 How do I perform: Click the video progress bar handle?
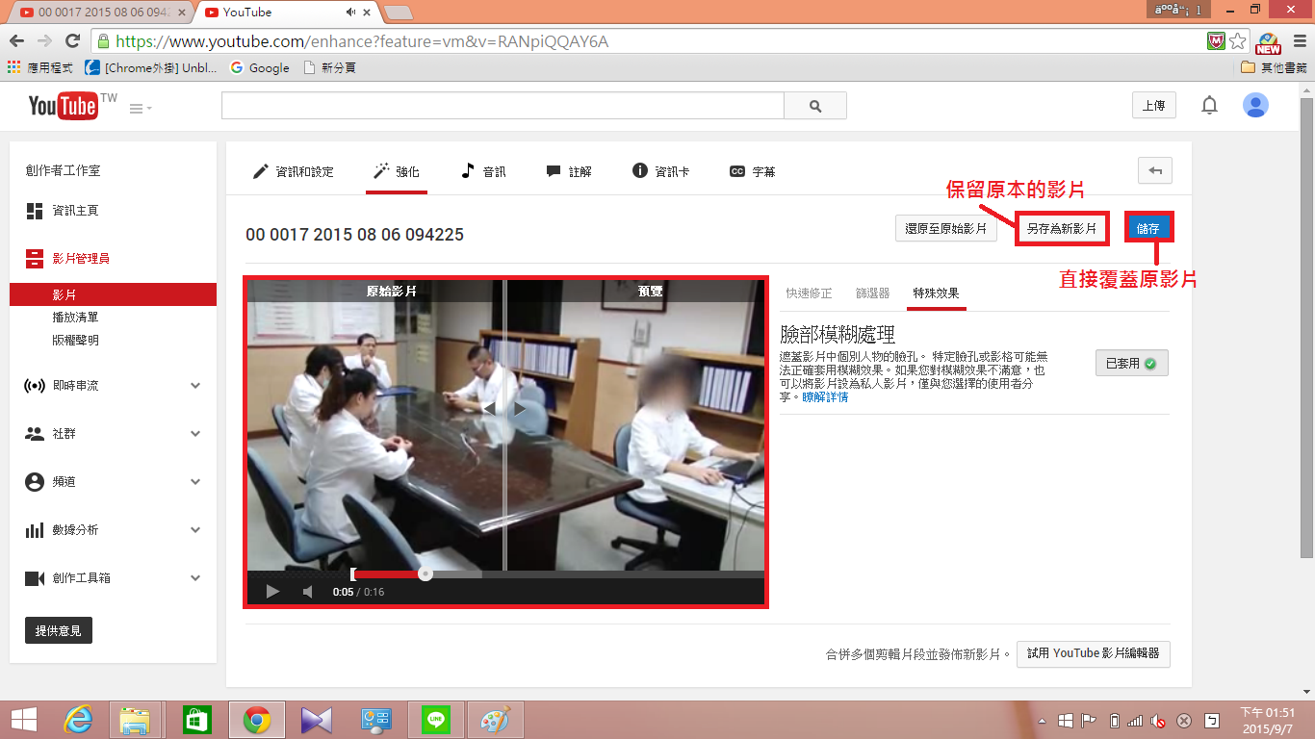[425, 574]
